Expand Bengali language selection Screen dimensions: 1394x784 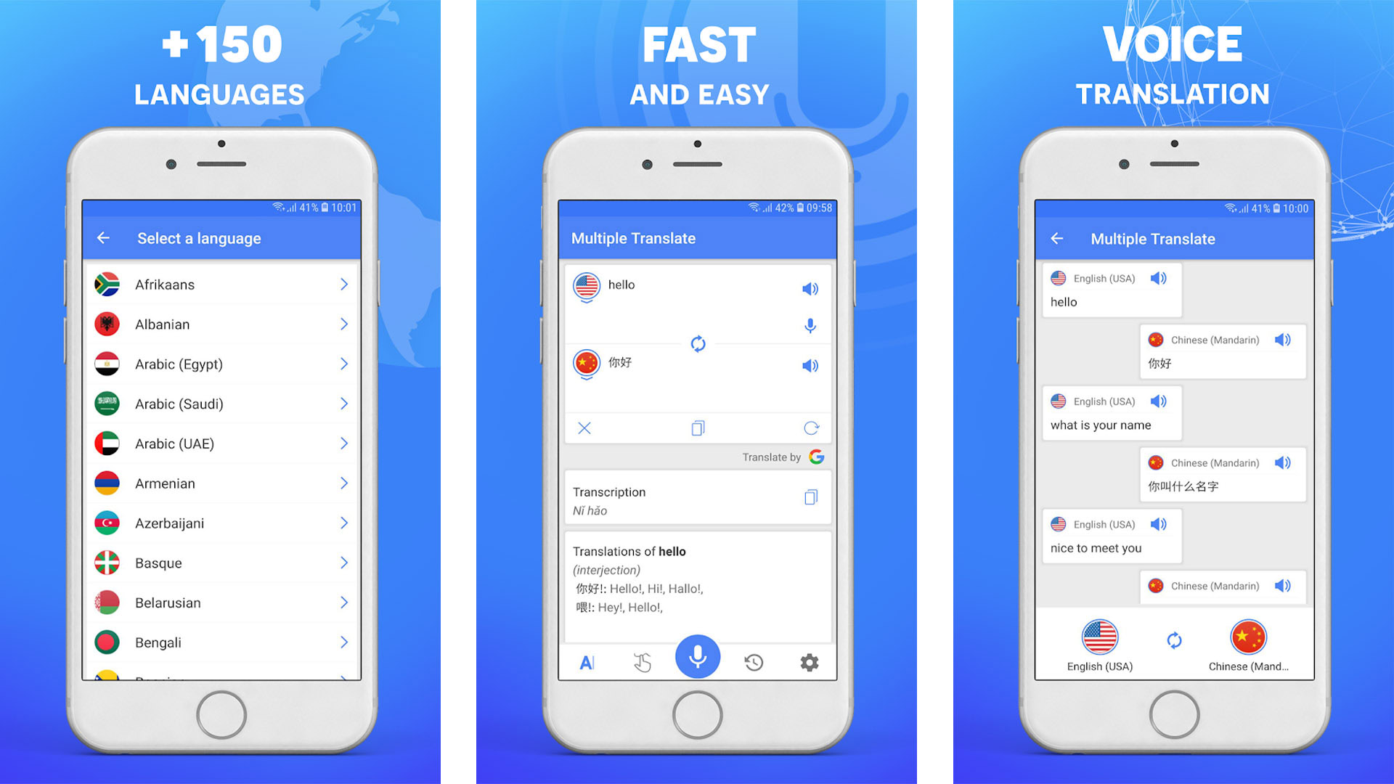(343, 642)
